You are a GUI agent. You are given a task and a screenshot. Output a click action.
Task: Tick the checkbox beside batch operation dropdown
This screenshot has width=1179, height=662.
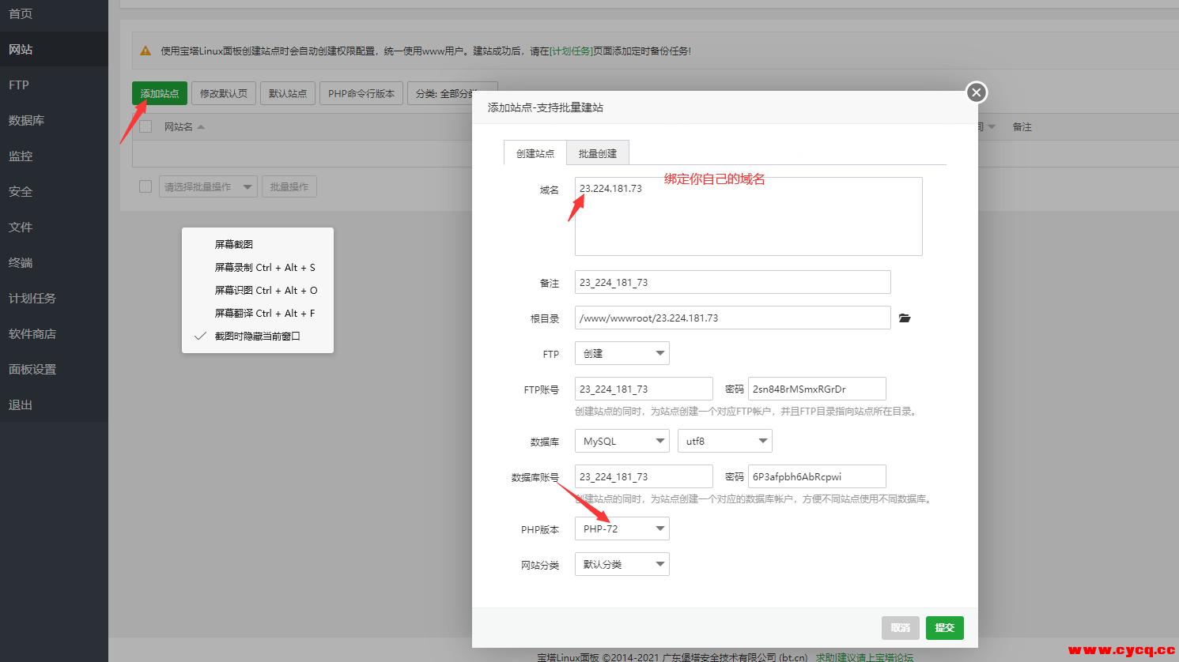[145, 186]
